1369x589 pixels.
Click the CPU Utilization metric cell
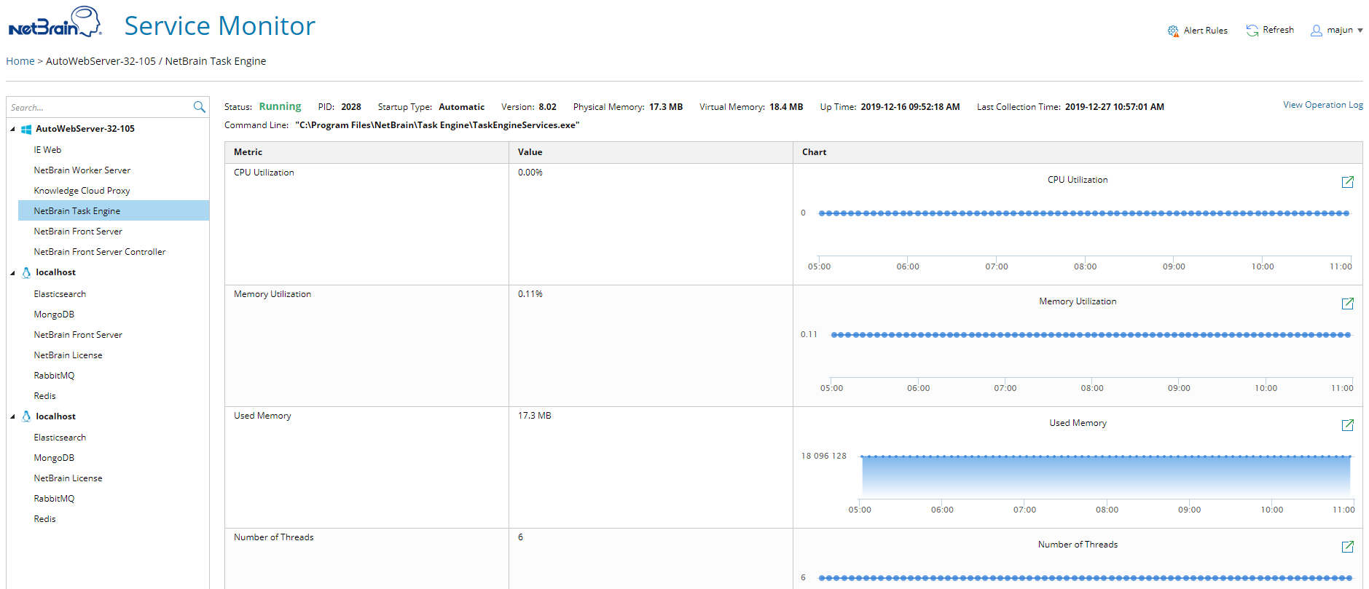pyautogui.click(x=366, y=224)
